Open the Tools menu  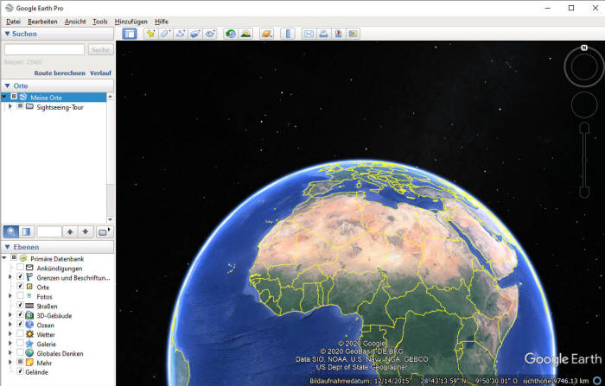point(100,22)
